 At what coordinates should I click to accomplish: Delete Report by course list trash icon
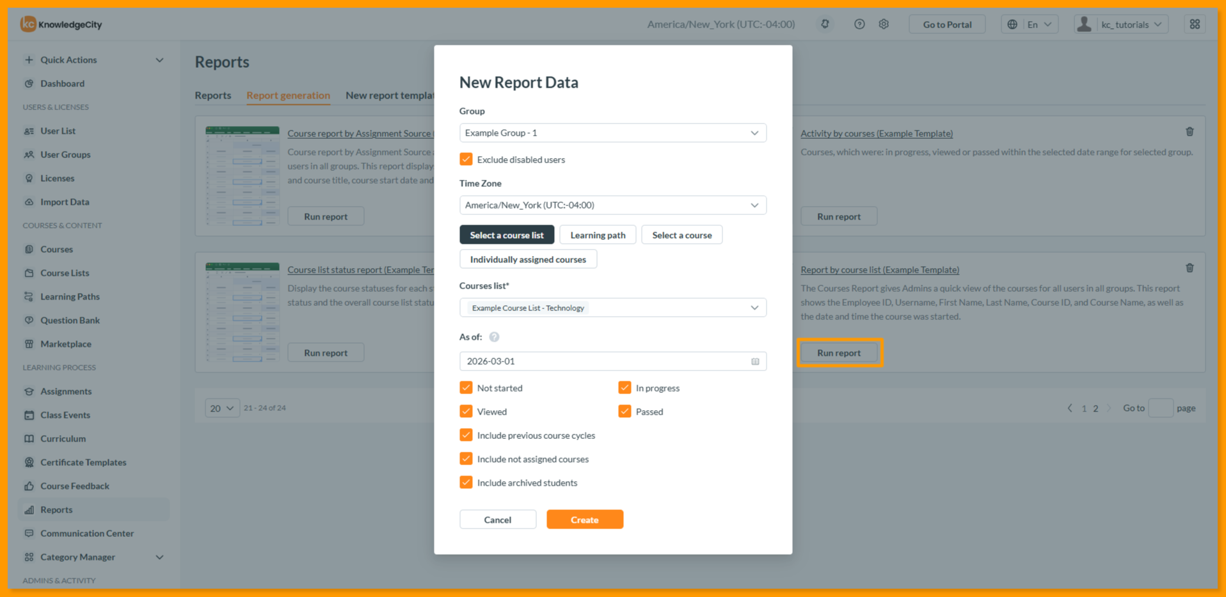coord(1190,268)
